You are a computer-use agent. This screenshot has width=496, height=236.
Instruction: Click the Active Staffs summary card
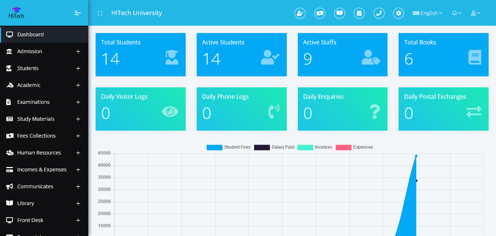(342, 54)
